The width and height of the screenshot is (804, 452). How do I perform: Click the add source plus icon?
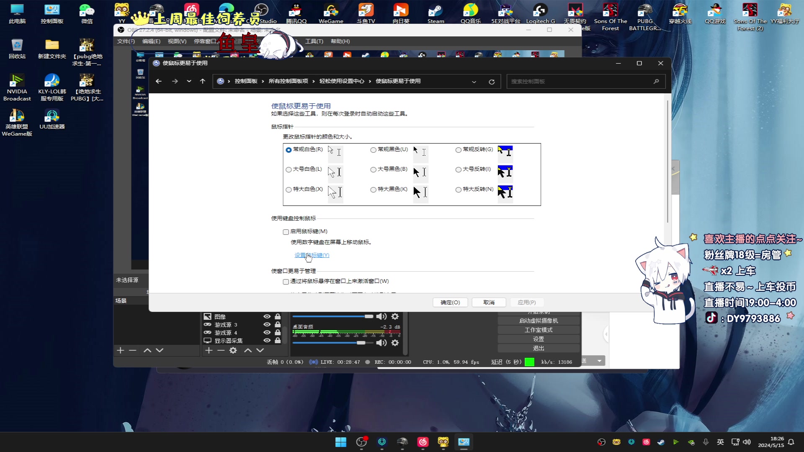point(209,350)
